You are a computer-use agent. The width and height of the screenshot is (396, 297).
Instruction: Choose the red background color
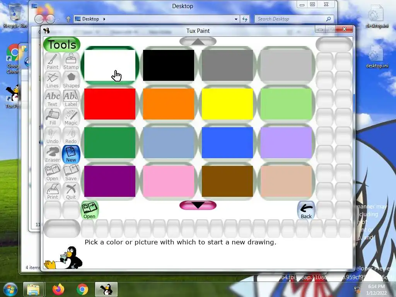click(109, 104)
